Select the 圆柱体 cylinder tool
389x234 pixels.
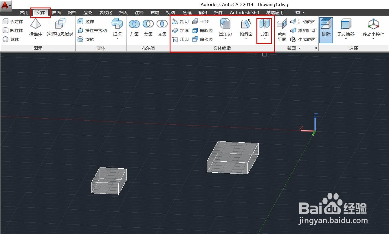click(x=13, y=31)
